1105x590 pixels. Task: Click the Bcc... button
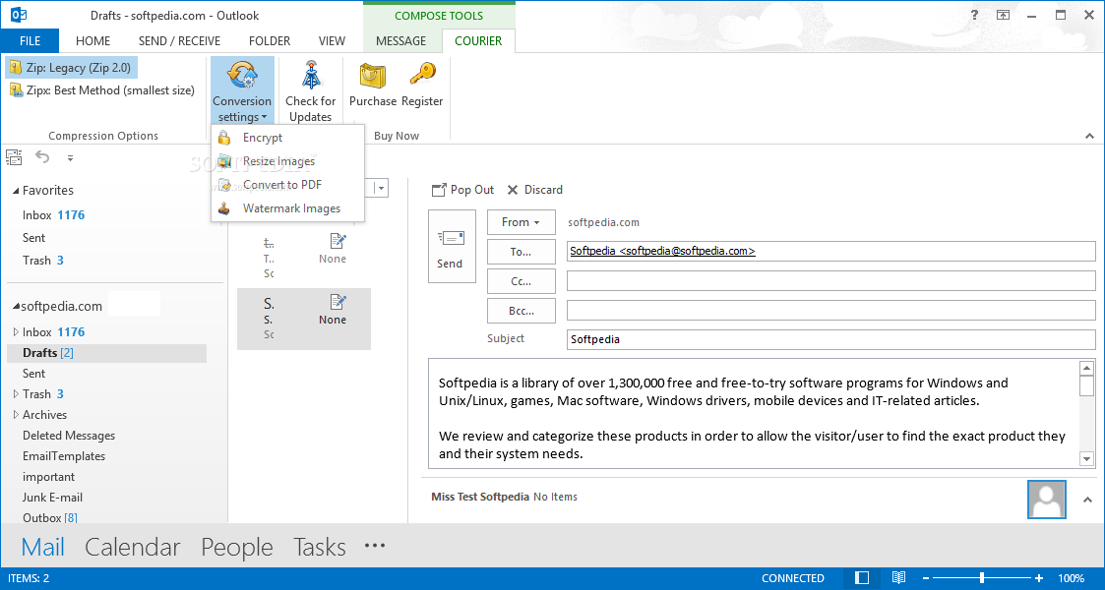pyautogui.click(x=521, y=311)
